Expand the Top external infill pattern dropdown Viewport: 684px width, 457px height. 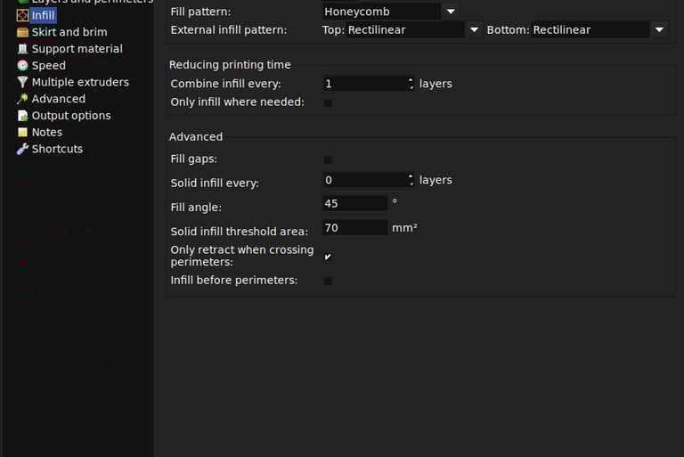coord(475,29)
